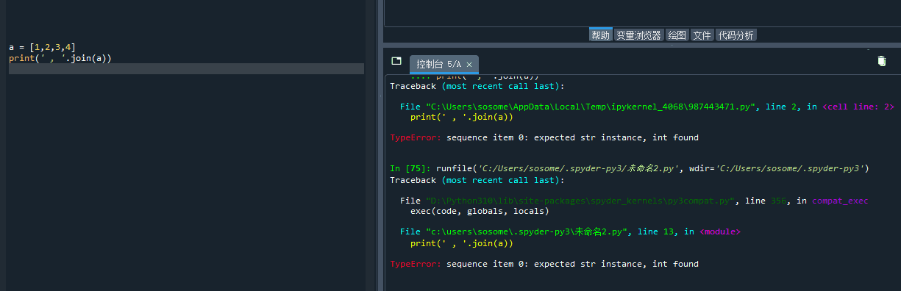The height and width of the screenshot is (291, 901).
Task: Click '<cell line: 2>' text in traceback
Action: click(858, 107)
